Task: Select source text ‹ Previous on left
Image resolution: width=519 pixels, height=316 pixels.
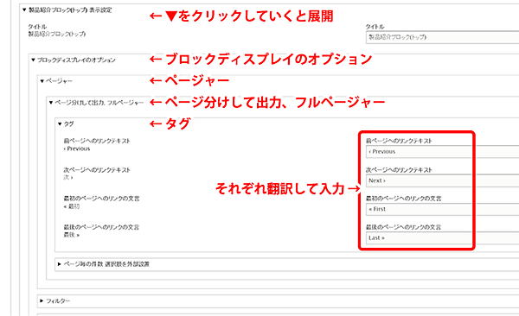Action: pos(77,149)
